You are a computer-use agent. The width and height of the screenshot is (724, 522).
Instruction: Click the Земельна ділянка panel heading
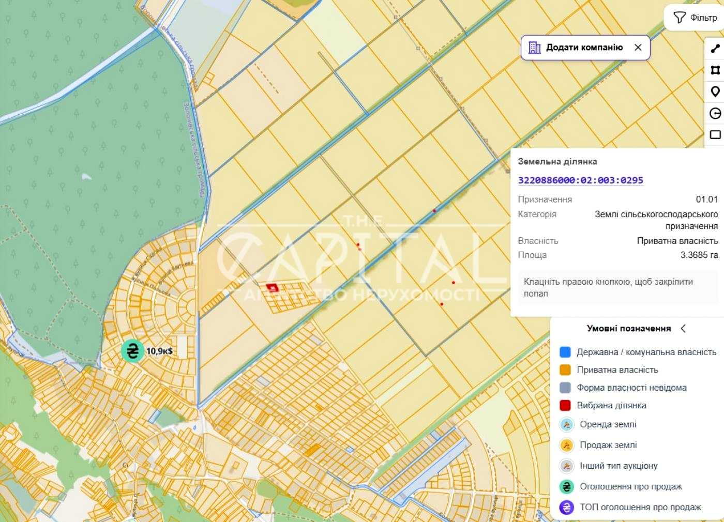557,161
